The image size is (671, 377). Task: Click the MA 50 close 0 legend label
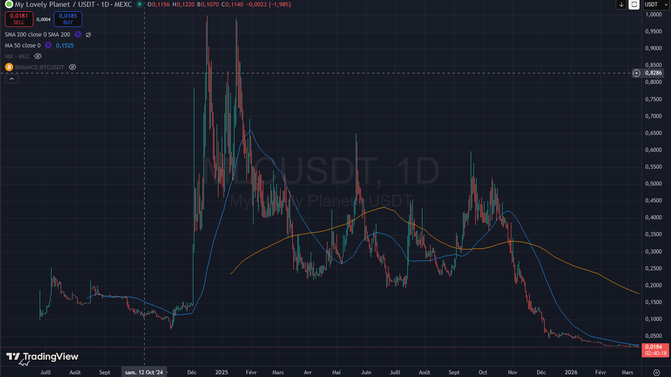click(23, 45)
